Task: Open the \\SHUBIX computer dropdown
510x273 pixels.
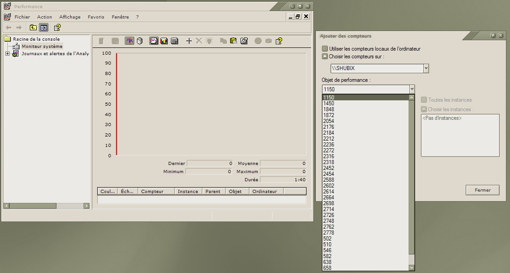Action: click(426, 68)
